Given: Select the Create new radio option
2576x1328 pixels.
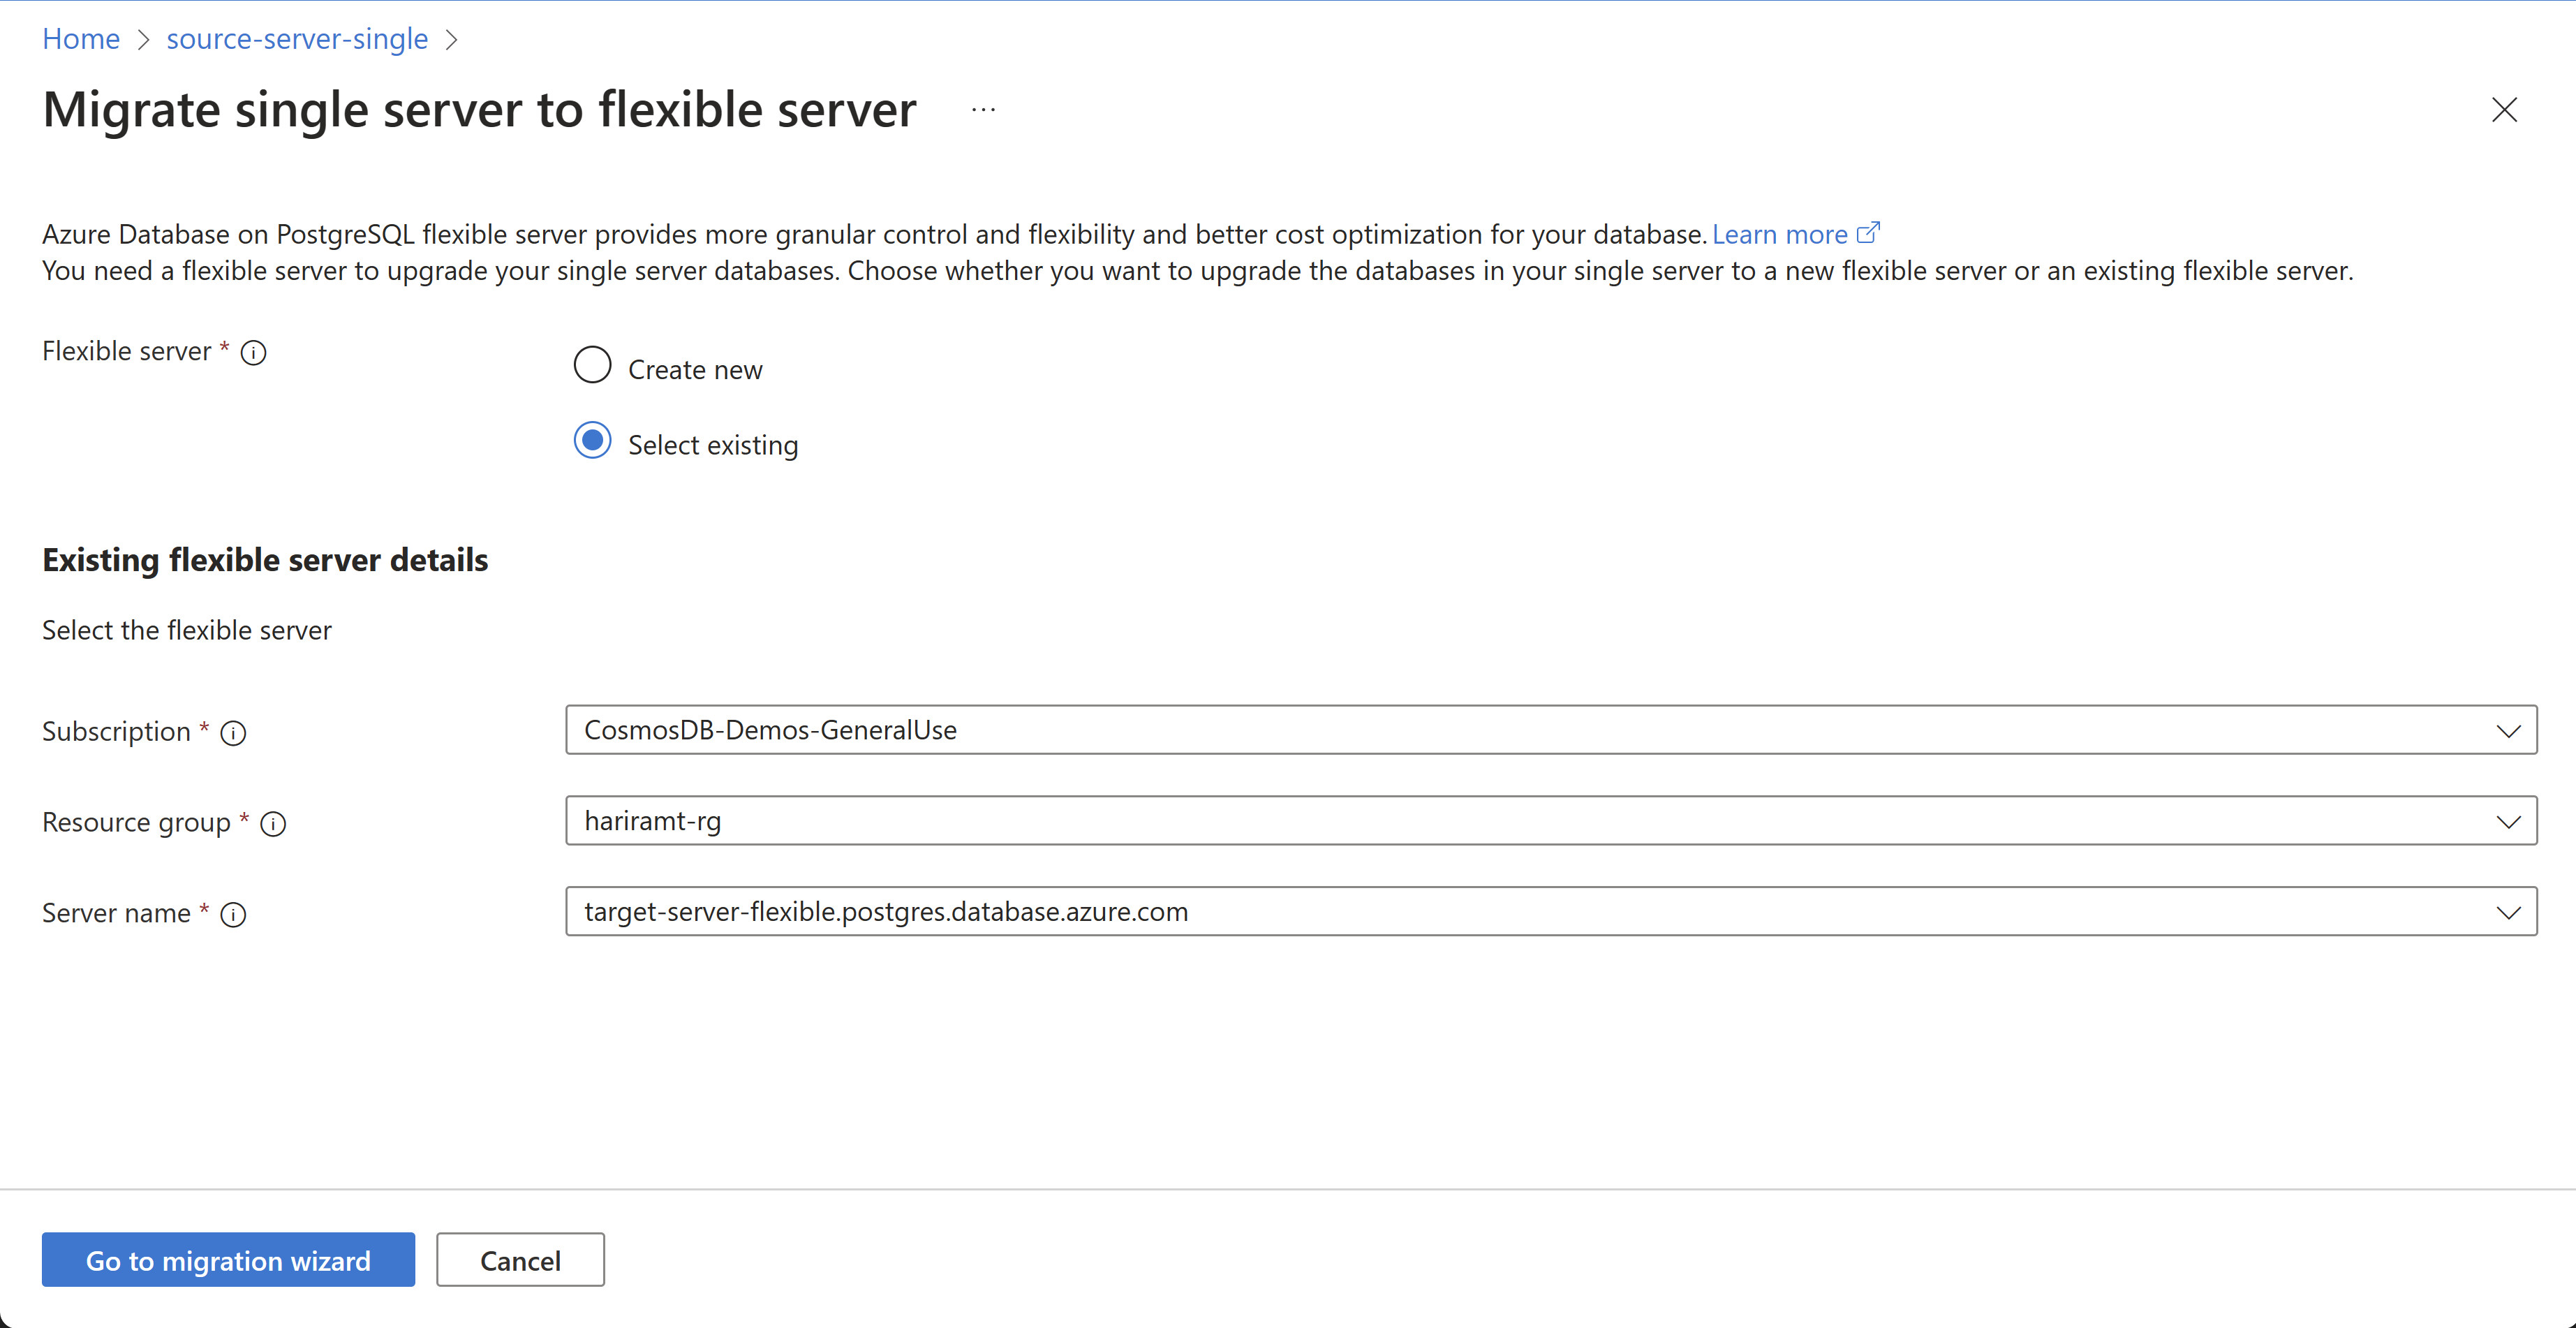Looking at the screenshot, I should click(592, 365).
